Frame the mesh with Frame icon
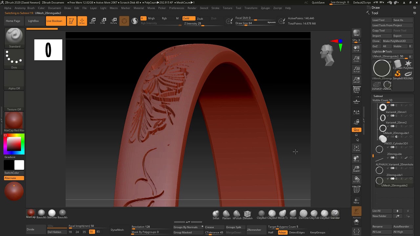Image resolution: width=420 pixels, height=236 pixels. 356,148
